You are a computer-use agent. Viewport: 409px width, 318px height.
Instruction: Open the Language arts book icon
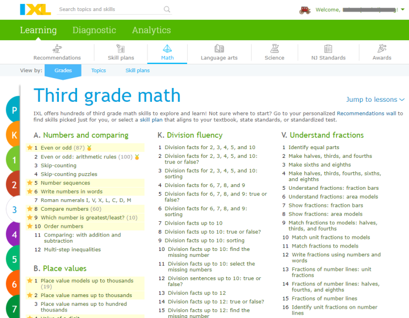(219, 48)
